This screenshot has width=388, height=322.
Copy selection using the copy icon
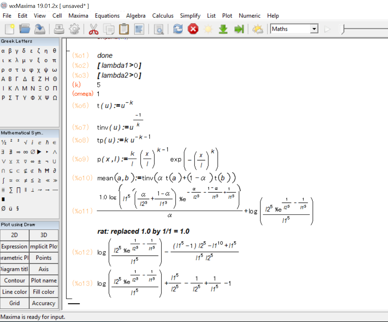click(x=109, y=29)
